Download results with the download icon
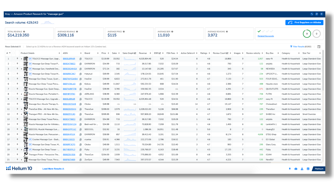This screenshot has height=188, width=334. point(302,169)
